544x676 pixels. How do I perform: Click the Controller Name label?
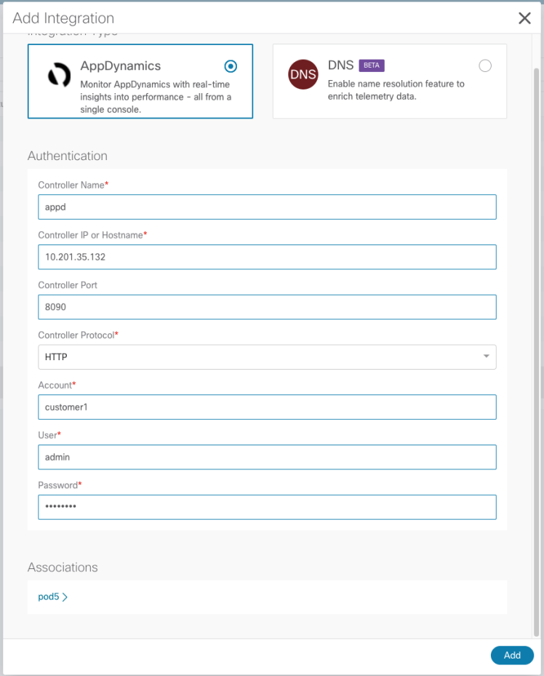click(73, 185)
